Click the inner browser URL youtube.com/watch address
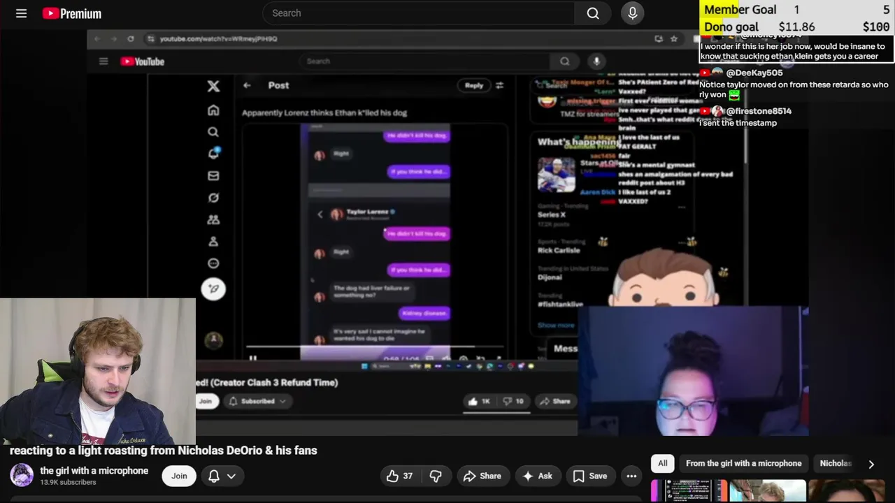Screen dimensions: 895x503 tap(218, 39)
